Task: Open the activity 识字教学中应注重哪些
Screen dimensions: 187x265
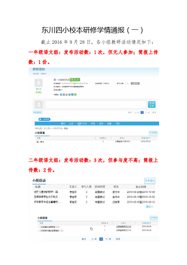Action: point(47,202)
